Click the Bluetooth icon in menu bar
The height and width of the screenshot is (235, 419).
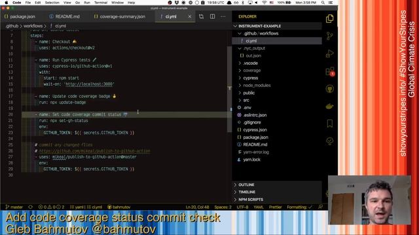(x=243, y=3)
